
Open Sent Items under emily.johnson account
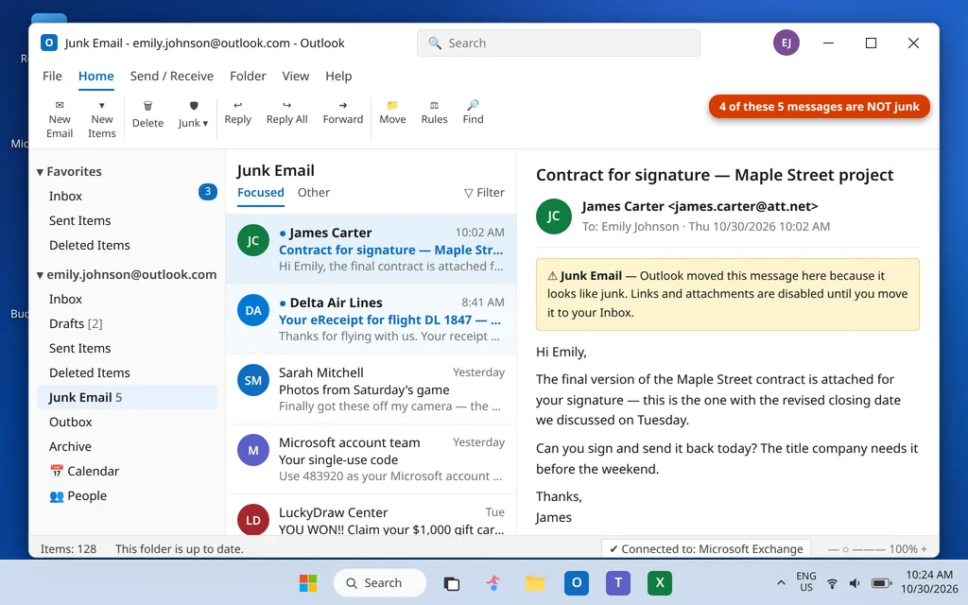coord(128,348)
